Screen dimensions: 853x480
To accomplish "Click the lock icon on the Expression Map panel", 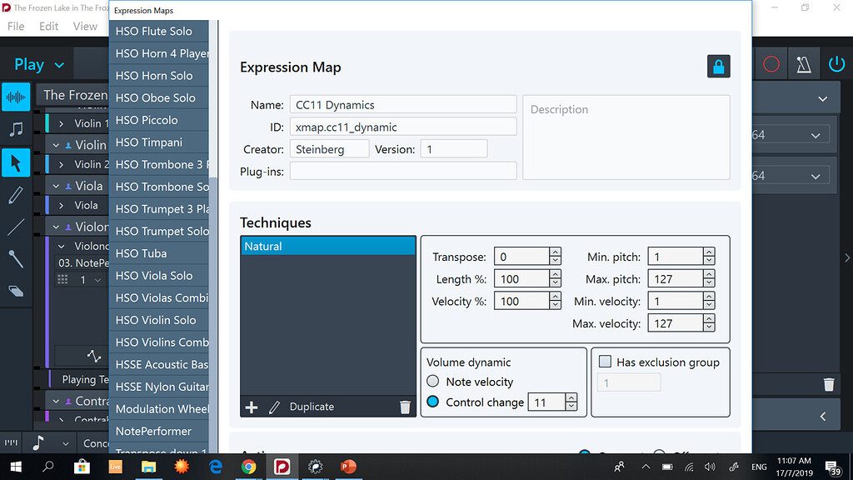I will pos(718,66).
